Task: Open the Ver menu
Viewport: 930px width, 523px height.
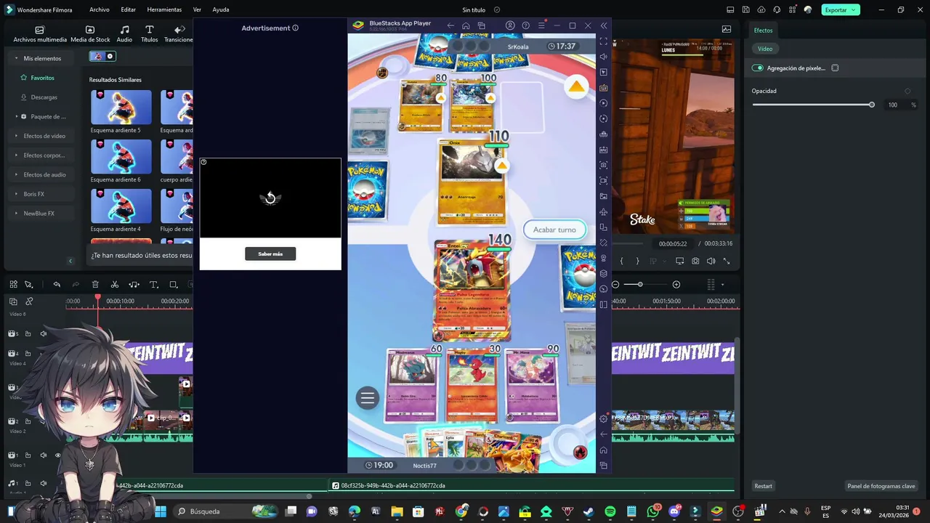Action: pos(197,9)
